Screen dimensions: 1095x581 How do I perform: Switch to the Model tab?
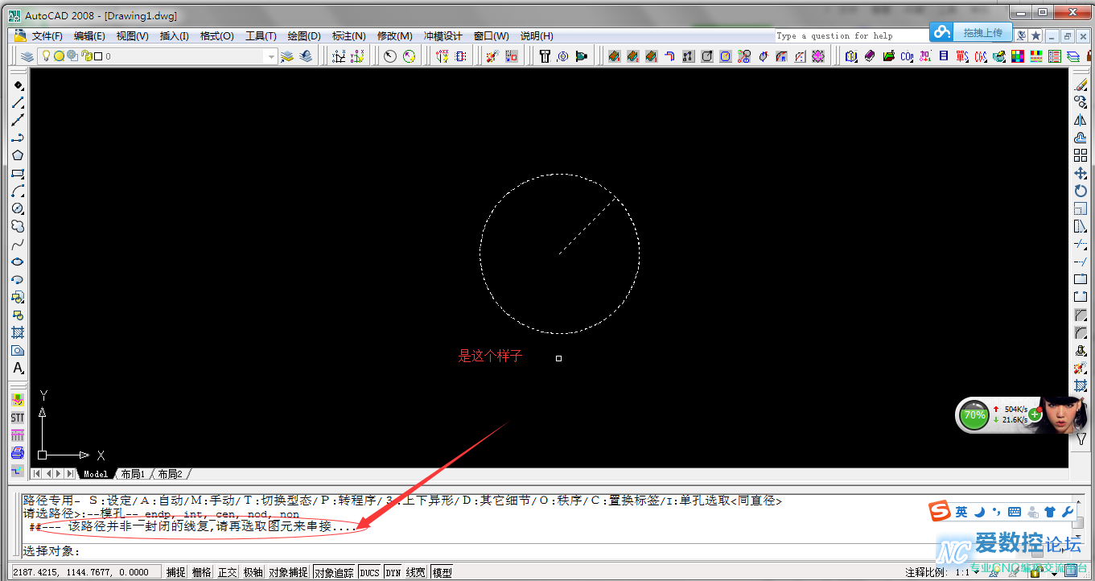(x=96, y=474)
